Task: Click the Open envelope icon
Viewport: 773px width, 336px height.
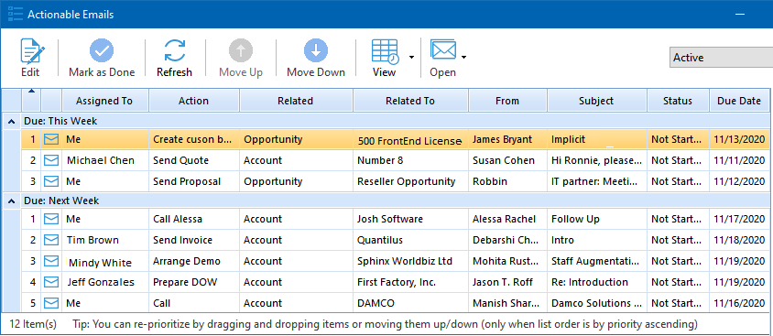Action: (442, 49)
